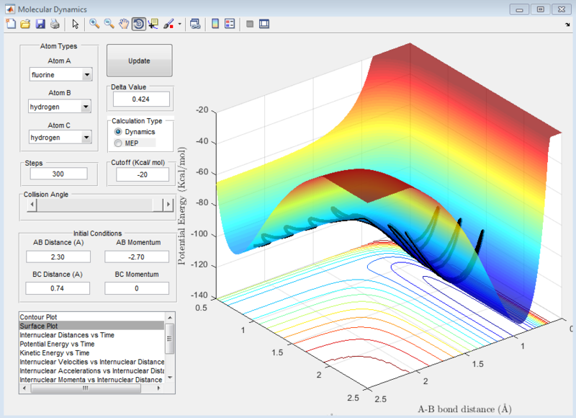
Task: Select the Zoom Out magnifier tool
Action: pyautogui.click(x=109, y=25)
